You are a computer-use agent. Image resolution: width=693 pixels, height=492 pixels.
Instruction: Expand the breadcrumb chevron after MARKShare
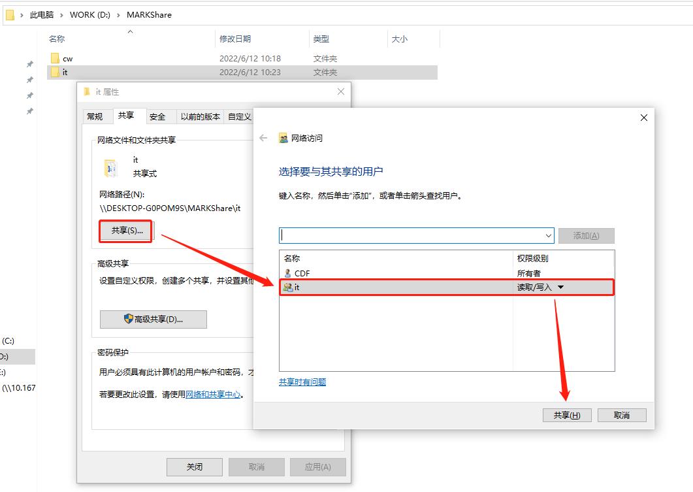click(179, 14)
